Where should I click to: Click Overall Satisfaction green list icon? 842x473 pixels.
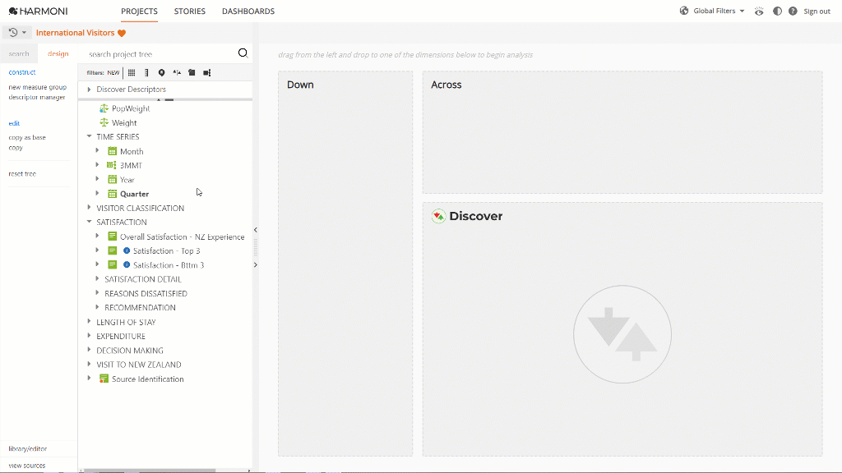pyautogui.click(x=112, y=236)
